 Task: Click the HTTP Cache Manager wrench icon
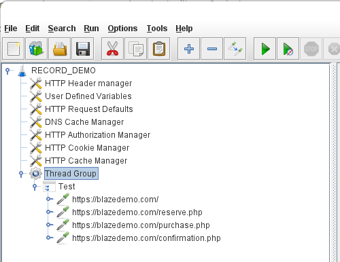[x=35, y=161]
